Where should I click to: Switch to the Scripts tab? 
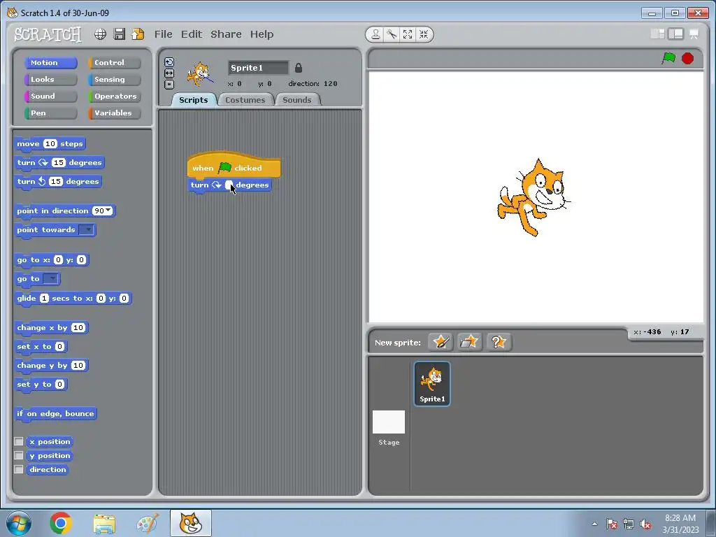194,100
